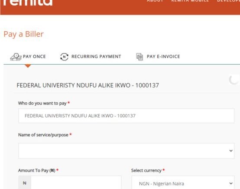Viewport: 240px width, 189px height.
Task: Click the Pay E-Invoice document icon
Action: pyautogui.click(x=139, y=57)
